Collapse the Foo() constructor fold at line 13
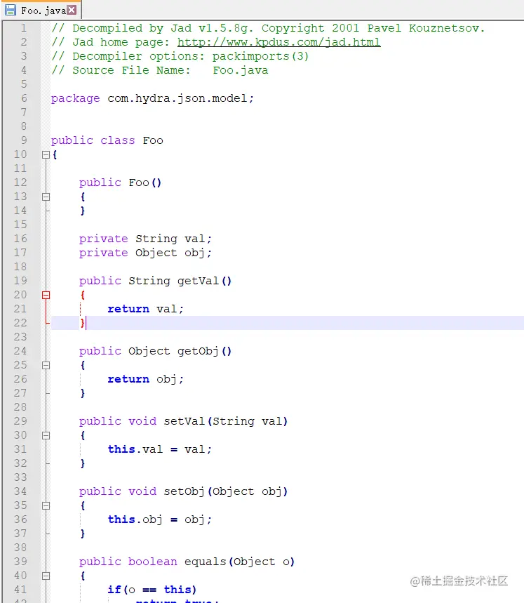 [46, 197]
